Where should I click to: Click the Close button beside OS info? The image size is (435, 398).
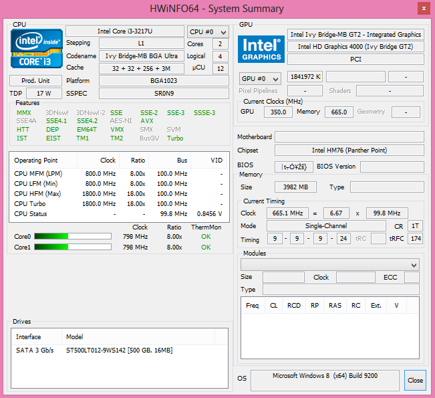click(415, 380)
